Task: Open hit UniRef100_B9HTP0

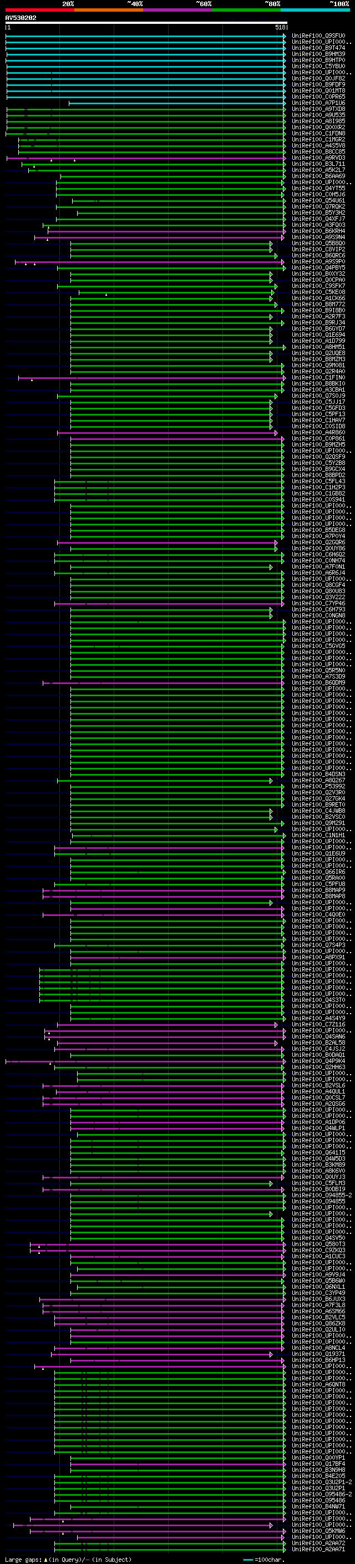Action: click(x=318, y=60)
